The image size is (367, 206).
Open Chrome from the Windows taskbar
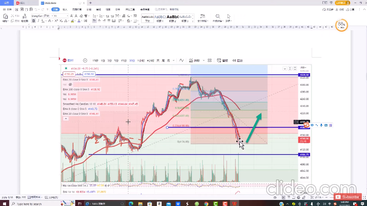point(206,204)
